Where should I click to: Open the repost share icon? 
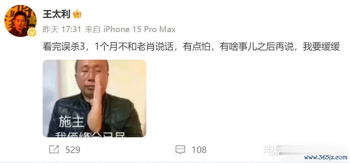click(54, 150)
